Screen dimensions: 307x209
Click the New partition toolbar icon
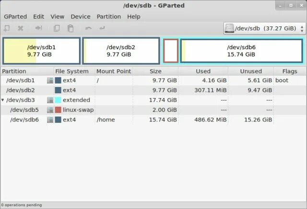(7, 28)
